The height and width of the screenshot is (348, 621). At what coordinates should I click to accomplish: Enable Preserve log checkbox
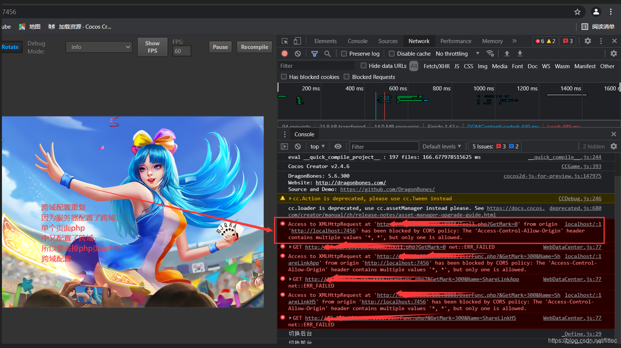(344, 54)
